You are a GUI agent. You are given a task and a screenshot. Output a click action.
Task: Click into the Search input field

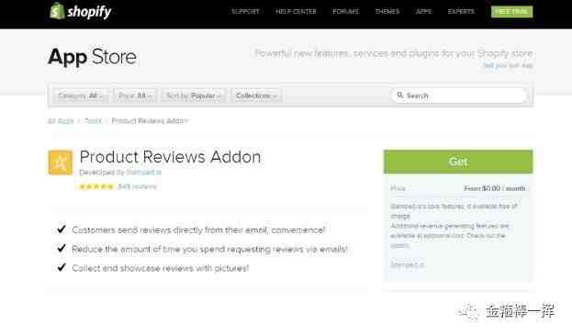point(458,95)
